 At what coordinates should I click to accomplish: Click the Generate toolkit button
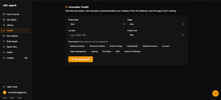tap(81, 59)
